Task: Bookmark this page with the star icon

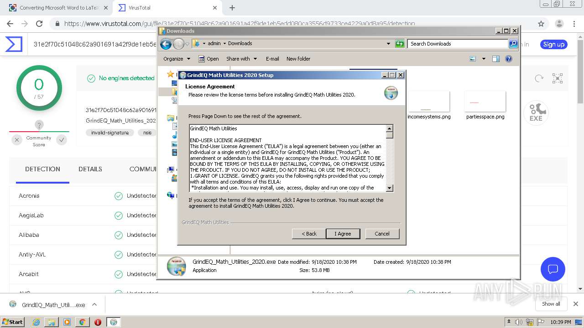Action: [x=541, y=24]
